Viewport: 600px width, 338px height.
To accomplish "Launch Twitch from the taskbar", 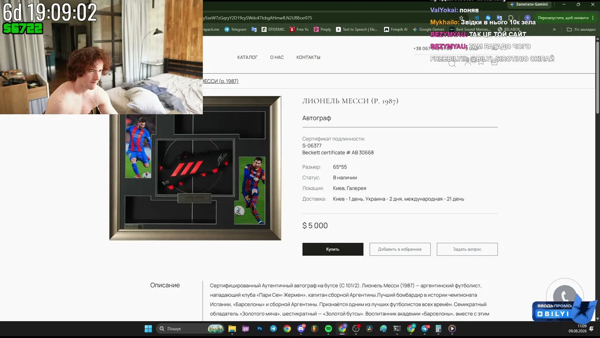I will pos(246,329).
